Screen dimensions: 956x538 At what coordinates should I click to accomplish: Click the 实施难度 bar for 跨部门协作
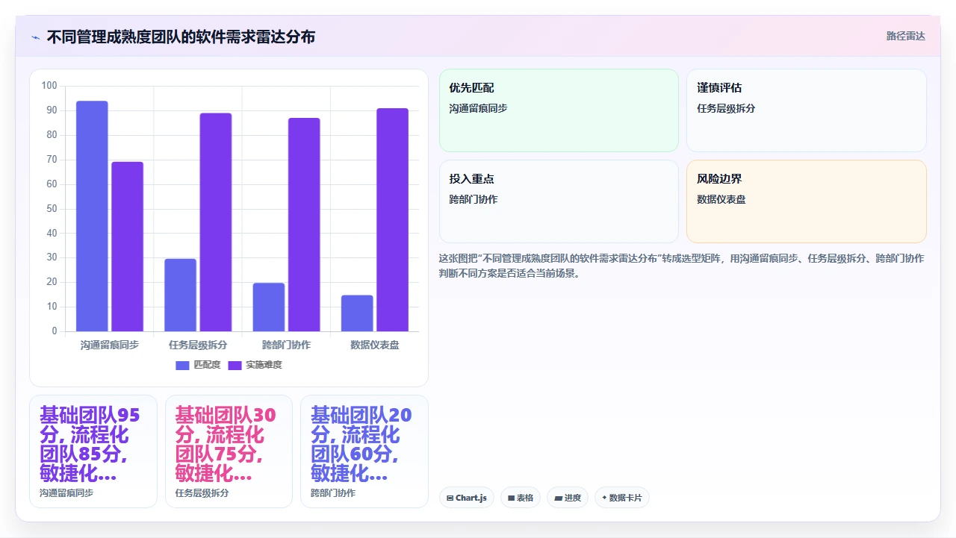[304, 225]
